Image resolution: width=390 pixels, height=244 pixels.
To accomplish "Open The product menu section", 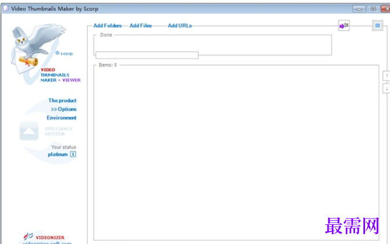I will tap(62, 101).
